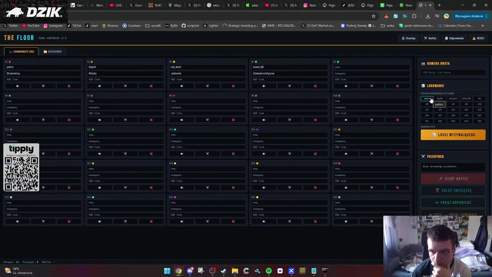
Task: Click the swords icon on red_devil's card
Action: [x=207, y=86]
